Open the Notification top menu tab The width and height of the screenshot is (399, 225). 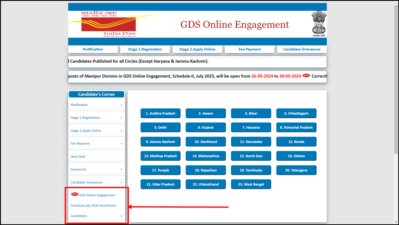93,49
